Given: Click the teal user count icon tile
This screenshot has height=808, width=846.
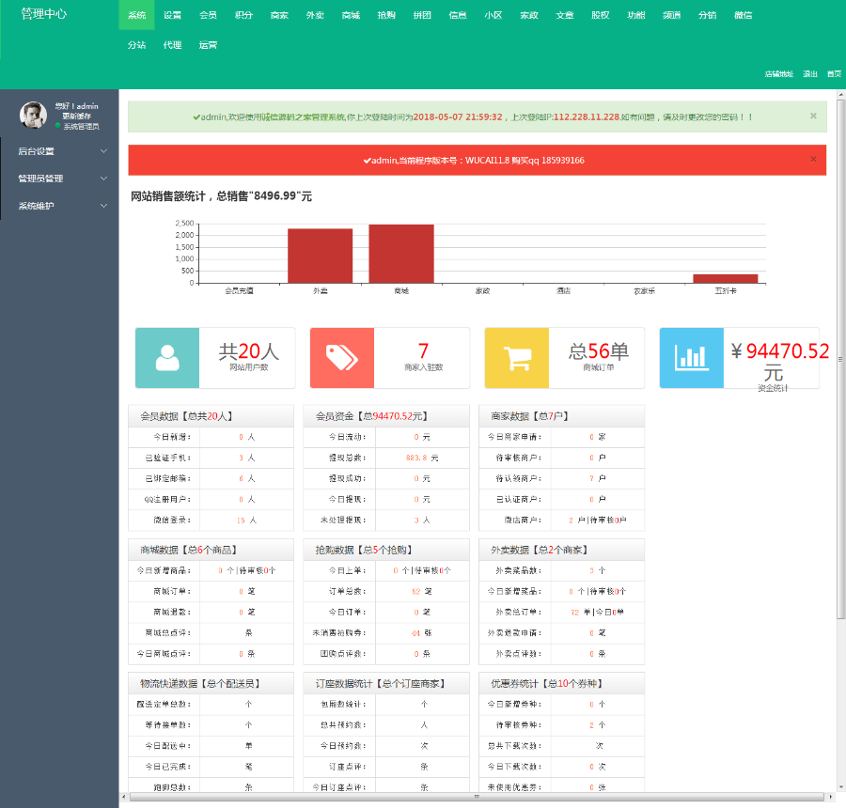Looking at the screenshot, I should [167, 358].
